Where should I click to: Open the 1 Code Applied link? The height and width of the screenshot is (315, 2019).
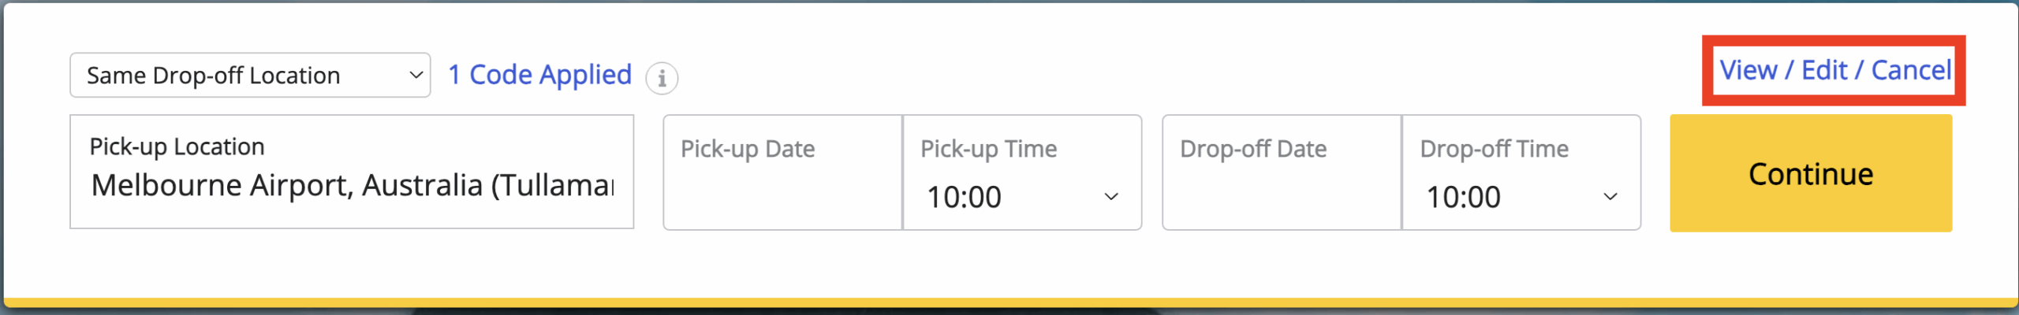coord(539,75)
